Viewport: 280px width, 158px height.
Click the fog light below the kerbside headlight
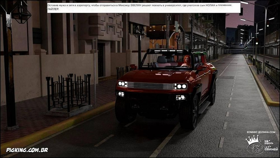pyautogui.click(x=121, y=94)
